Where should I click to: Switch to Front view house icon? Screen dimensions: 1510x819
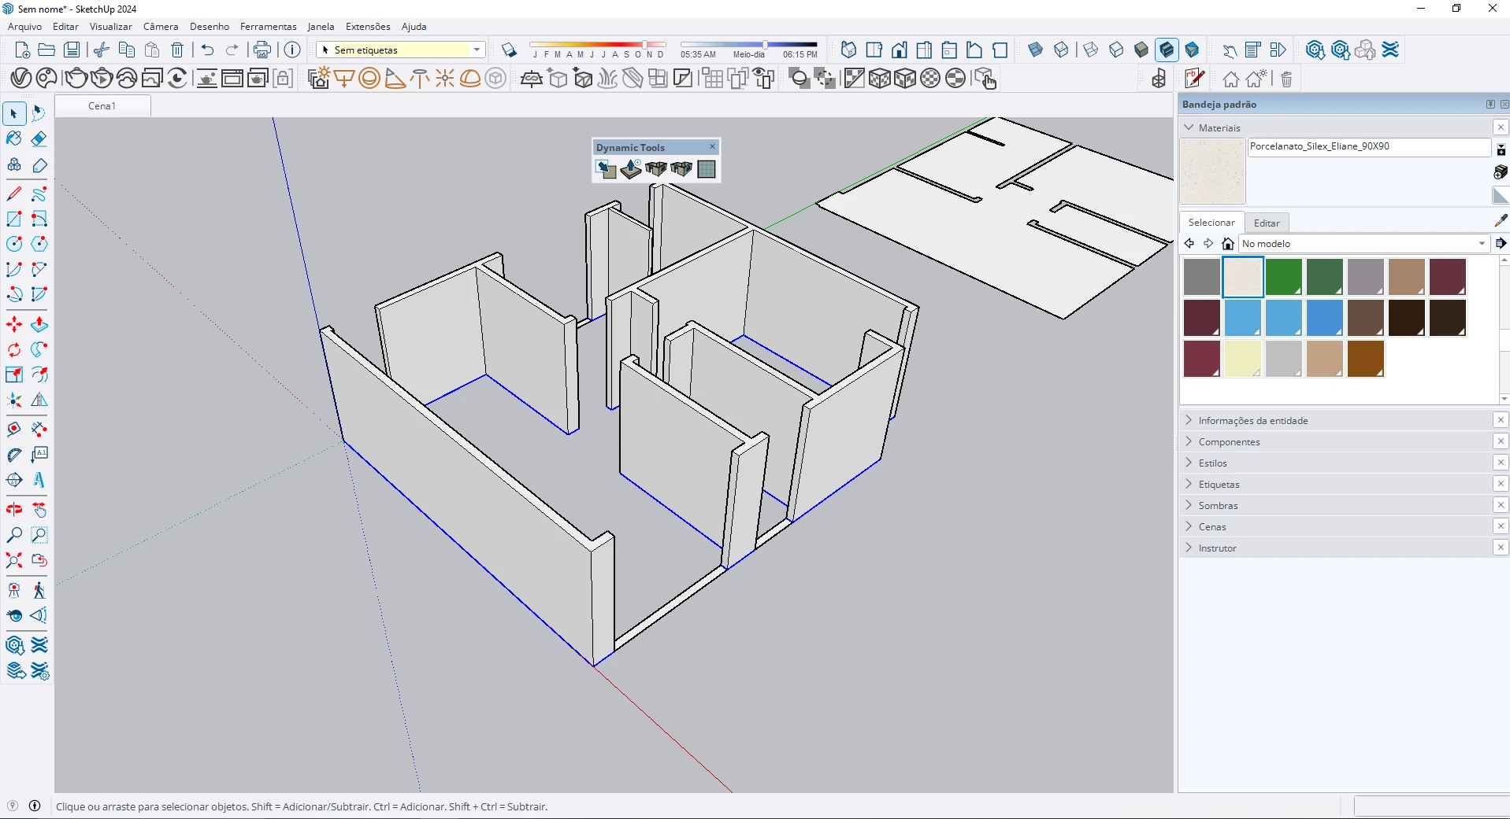click(x=899, y=50)
